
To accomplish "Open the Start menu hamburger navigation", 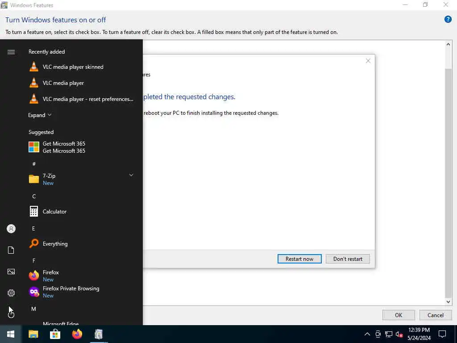I will [x=11, y=52].
